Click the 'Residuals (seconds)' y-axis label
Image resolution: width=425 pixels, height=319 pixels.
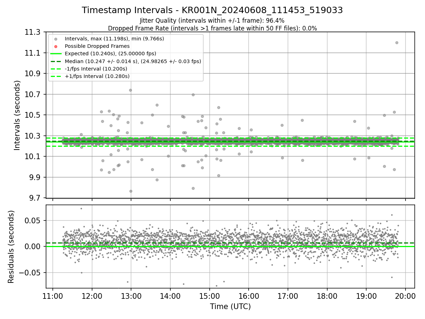click(x=11, y=247)
